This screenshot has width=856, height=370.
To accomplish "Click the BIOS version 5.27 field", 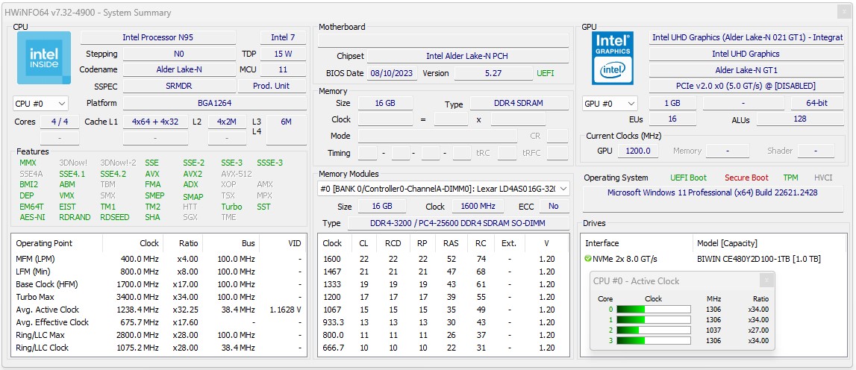I will pyautogui.click(x=493, y=73).
